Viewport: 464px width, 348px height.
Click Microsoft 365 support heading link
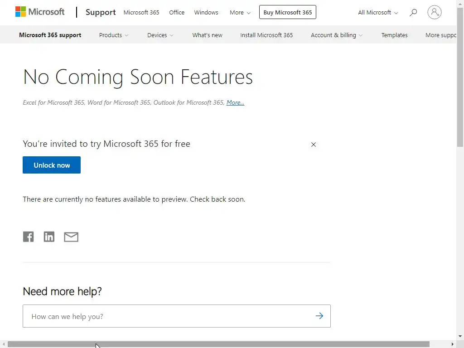50,35
